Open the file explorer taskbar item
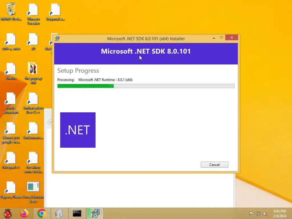The width and height of the screenshot is (292, 219). (x=59, y=213)
